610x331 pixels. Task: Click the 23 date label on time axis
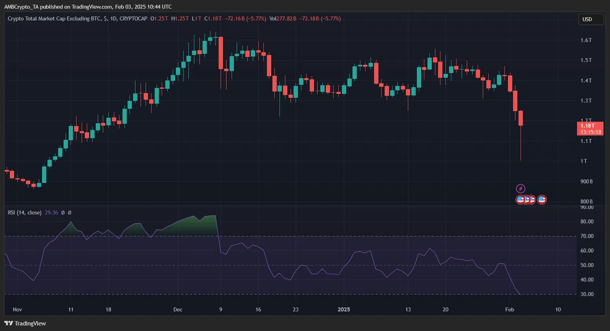coord(296,309)
